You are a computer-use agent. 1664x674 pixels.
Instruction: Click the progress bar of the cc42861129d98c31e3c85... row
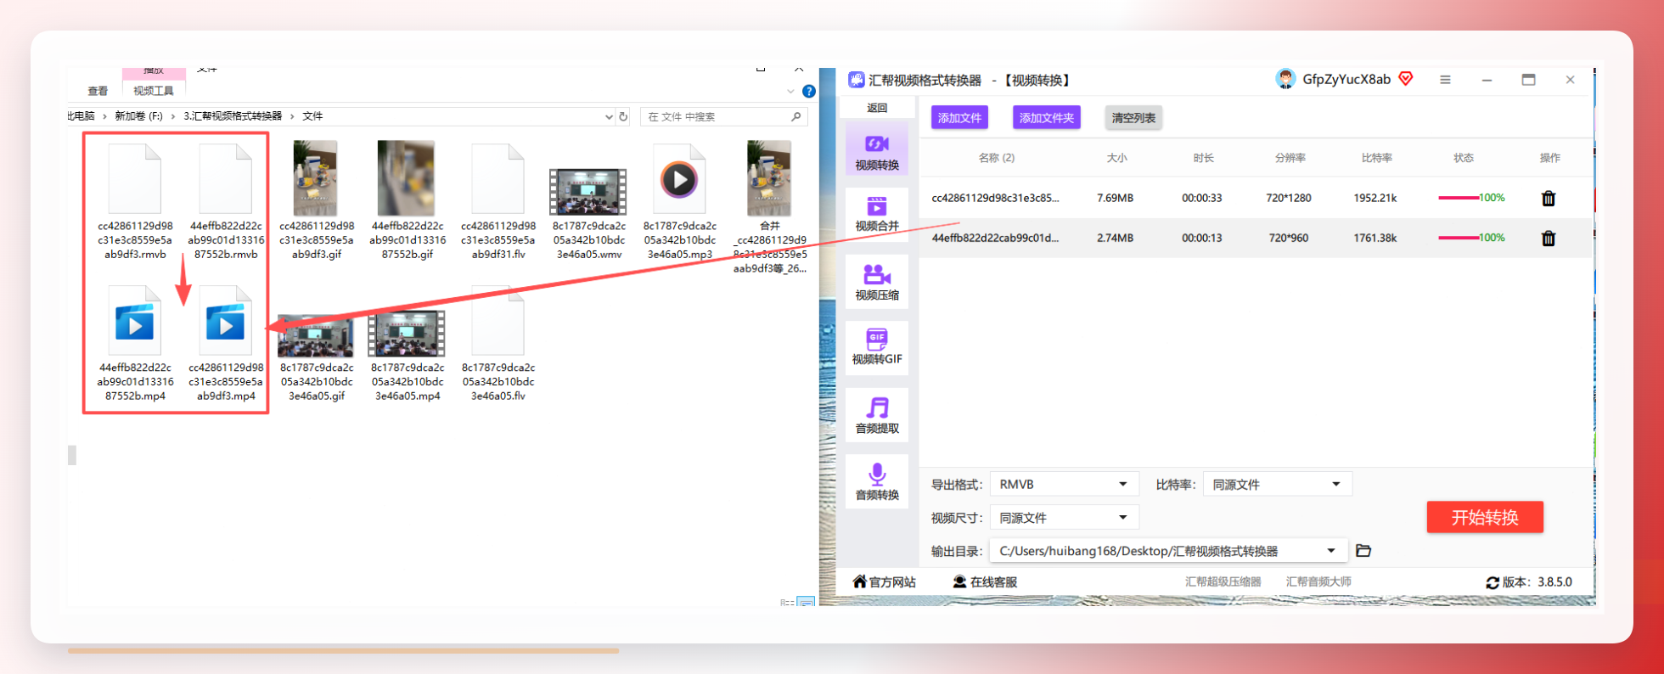(x=1459, y=198)
